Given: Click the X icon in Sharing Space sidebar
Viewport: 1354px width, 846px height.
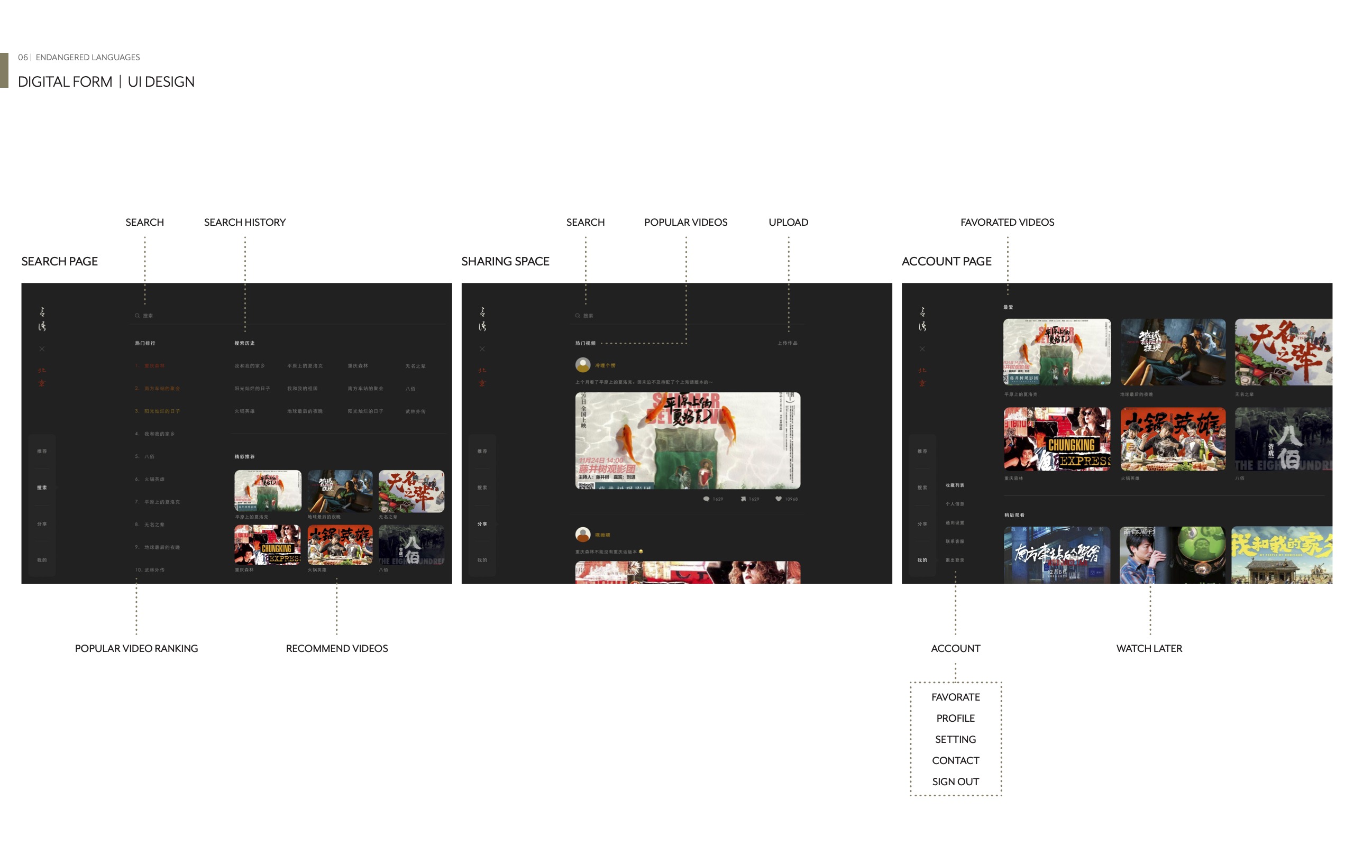Looking at the screenshot, I should pos(482,348).
